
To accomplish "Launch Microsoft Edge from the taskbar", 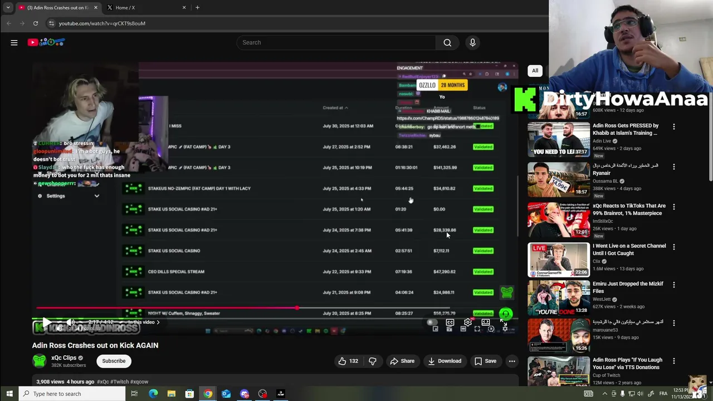I will 153,394.
